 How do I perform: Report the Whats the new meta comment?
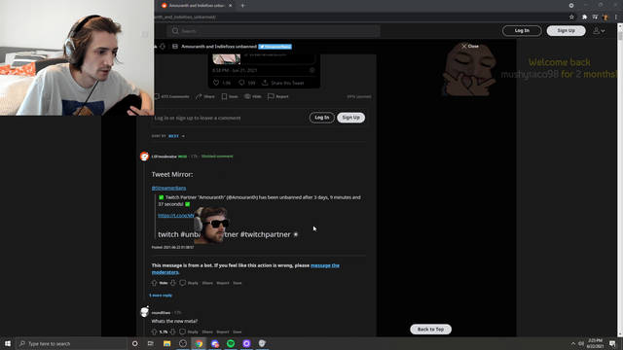tap(223, 332)
